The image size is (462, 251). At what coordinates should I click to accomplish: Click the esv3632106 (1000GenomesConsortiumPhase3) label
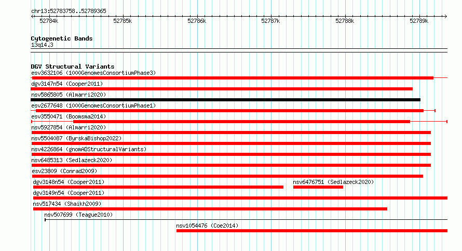coord(93,73)
